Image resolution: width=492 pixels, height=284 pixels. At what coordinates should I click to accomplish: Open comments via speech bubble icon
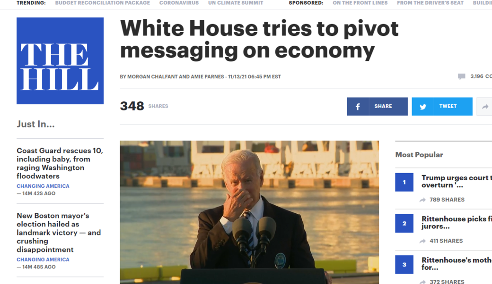pos(462,76)
